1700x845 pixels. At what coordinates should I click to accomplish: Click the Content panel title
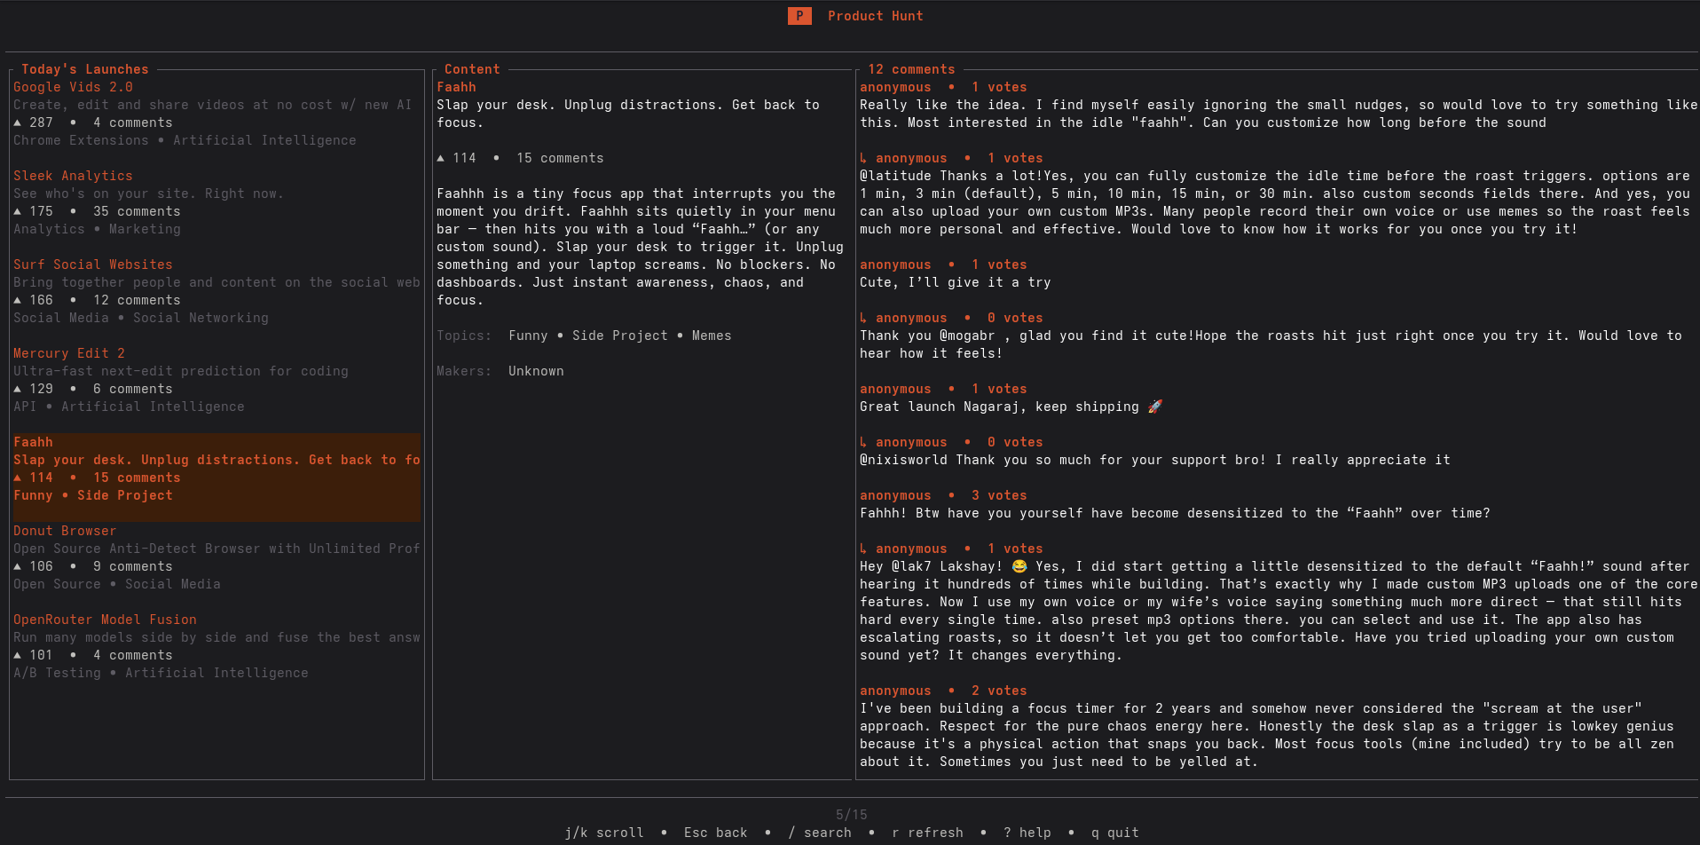point(472,69)
